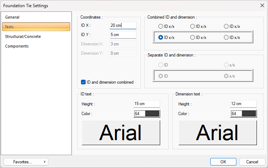The height and width of the screenshot is (168, 268).
Task: Select top-row first ID x/x radio option
Action: [161, 26]
